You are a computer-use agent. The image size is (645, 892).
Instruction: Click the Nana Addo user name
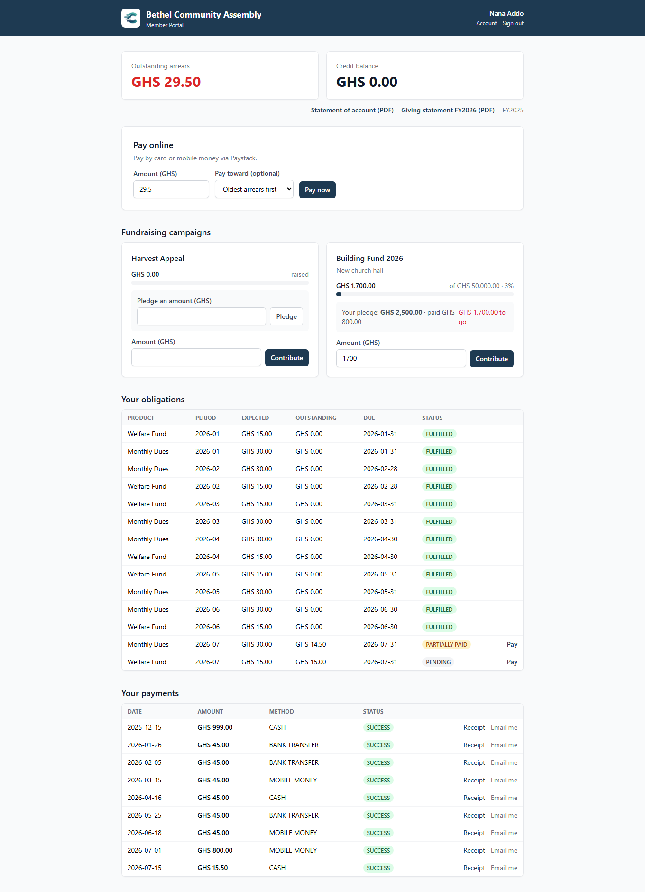(507, 13)
